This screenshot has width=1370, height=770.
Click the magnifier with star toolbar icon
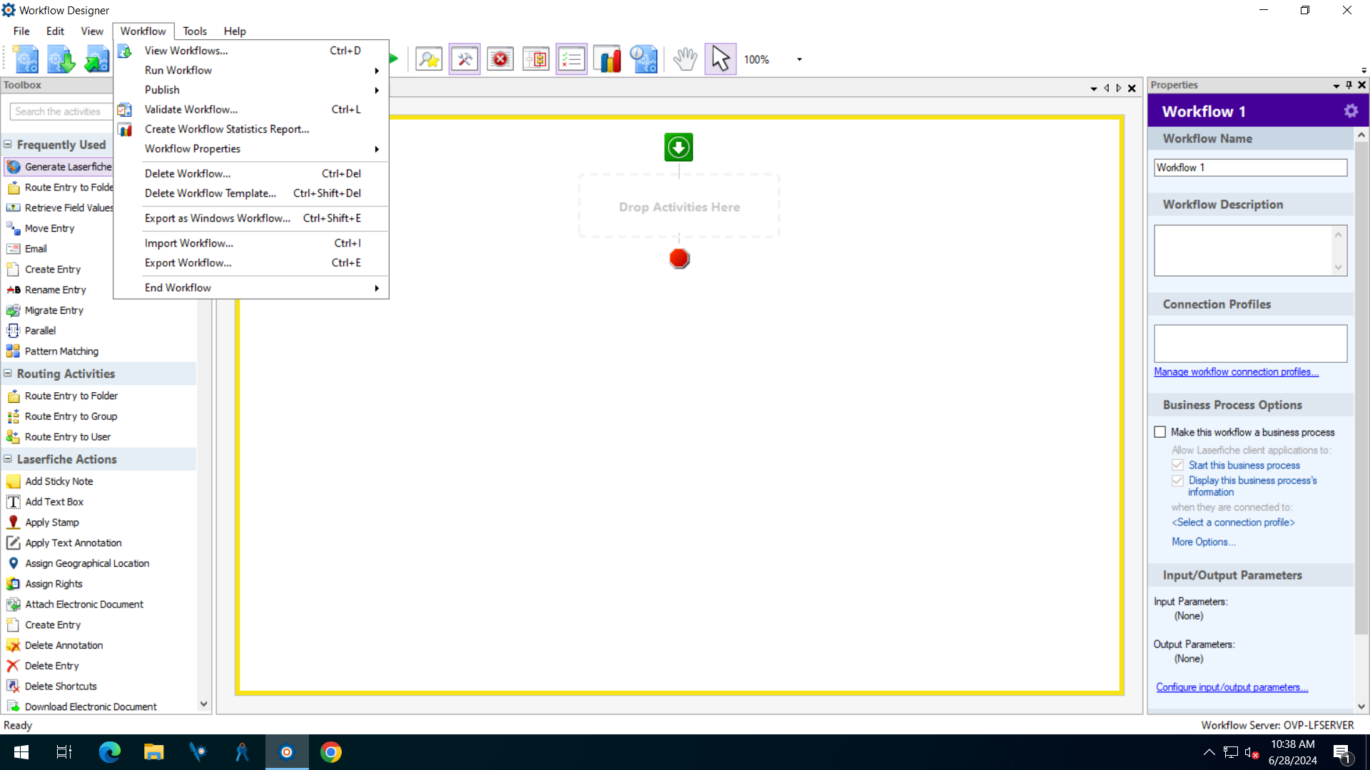pos(429,59)
